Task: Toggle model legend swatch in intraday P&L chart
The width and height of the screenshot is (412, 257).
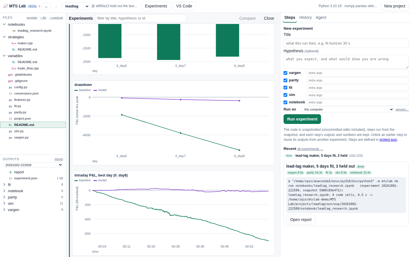Action: [95, 180]
